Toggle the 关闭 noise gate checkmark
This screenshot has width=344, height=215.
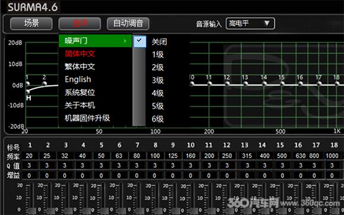click(x=139, y=41)
